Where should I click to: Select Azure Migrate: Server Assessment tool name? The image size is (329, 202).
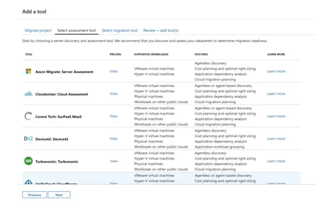(x=64, y=72)
